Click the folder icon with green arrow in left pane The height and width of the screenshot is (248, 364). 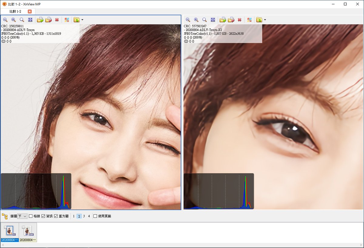click(x=76, y=20)
